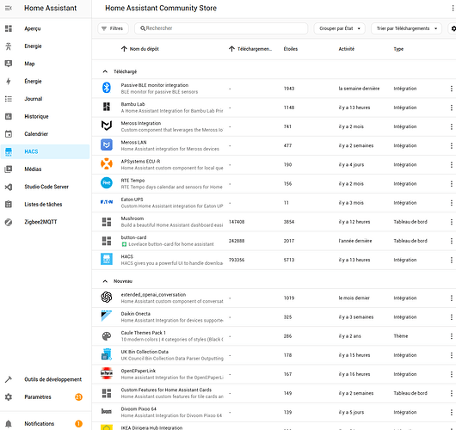Open the Notifications count badge
Image resolution: width=456 pixels, height=430 pixels.
(x=78, y=424)
